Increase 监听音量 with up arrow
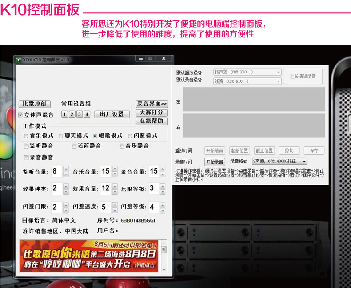 tap(66, 169)
